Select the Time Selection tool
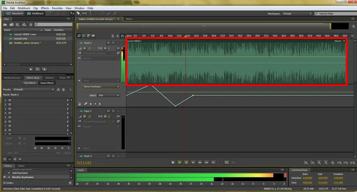This screenshot has height=192, width=357. pos(90,13)
